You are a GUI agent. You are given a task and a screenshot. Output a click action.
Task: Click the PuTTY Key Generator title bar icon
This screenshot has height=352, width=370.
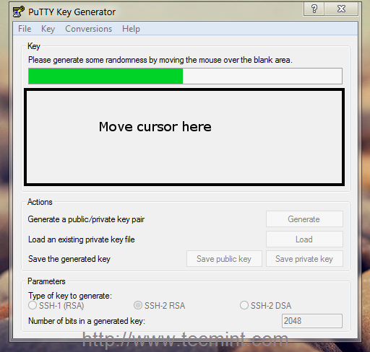point(19,12)
